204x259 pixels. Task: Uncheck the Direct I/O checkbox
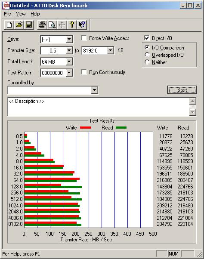(147, 38)
